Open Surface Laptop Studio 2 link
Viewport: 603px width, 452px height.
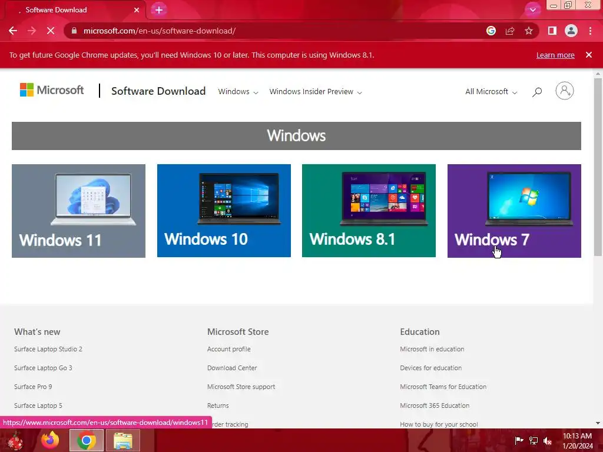48,349
